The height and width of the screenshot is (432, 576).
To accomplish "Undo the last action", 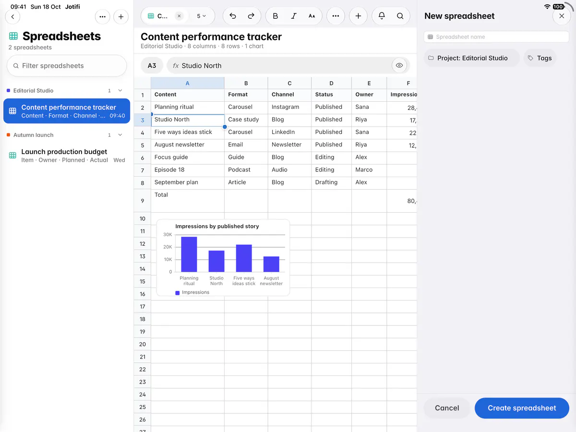I will click(x=233, y=16).
